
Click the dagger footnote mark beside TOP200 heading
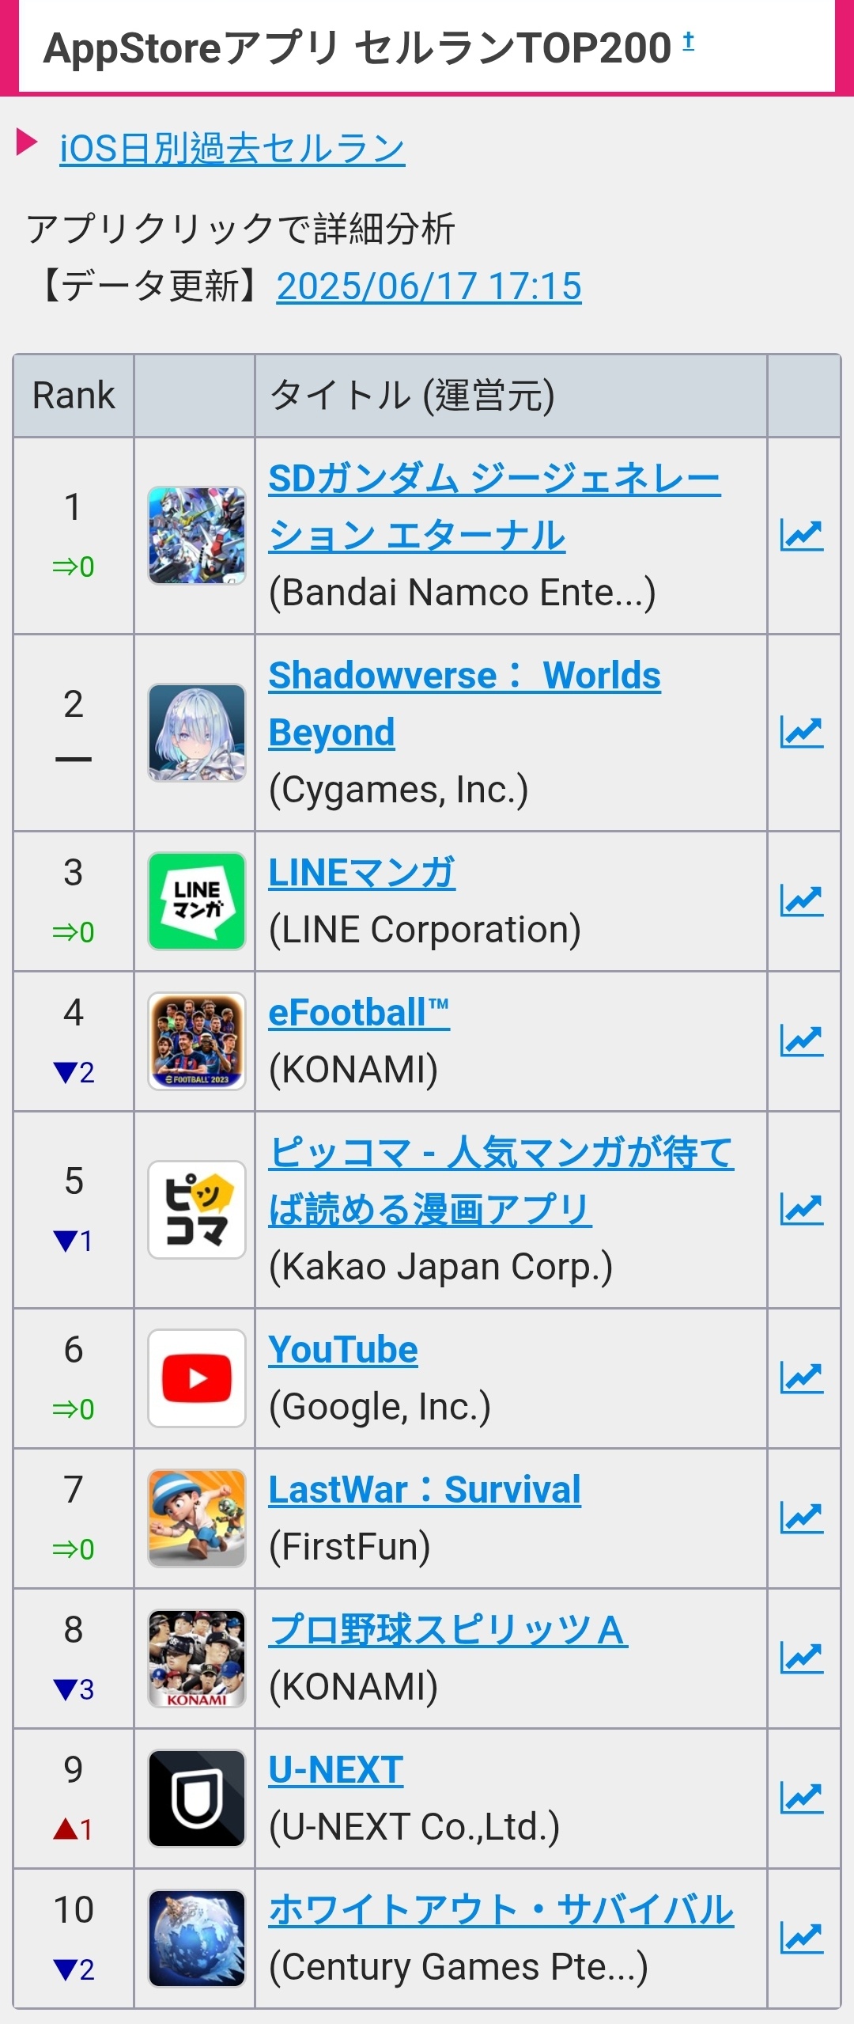(x=689, y=40)
